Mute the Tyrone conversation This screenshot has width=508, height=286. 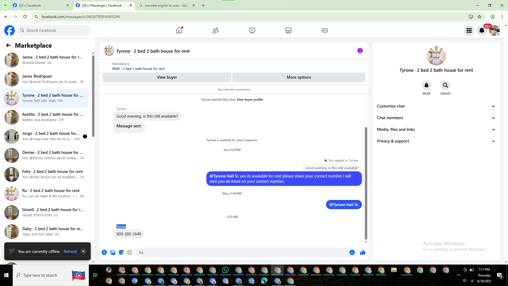(427, 85)
